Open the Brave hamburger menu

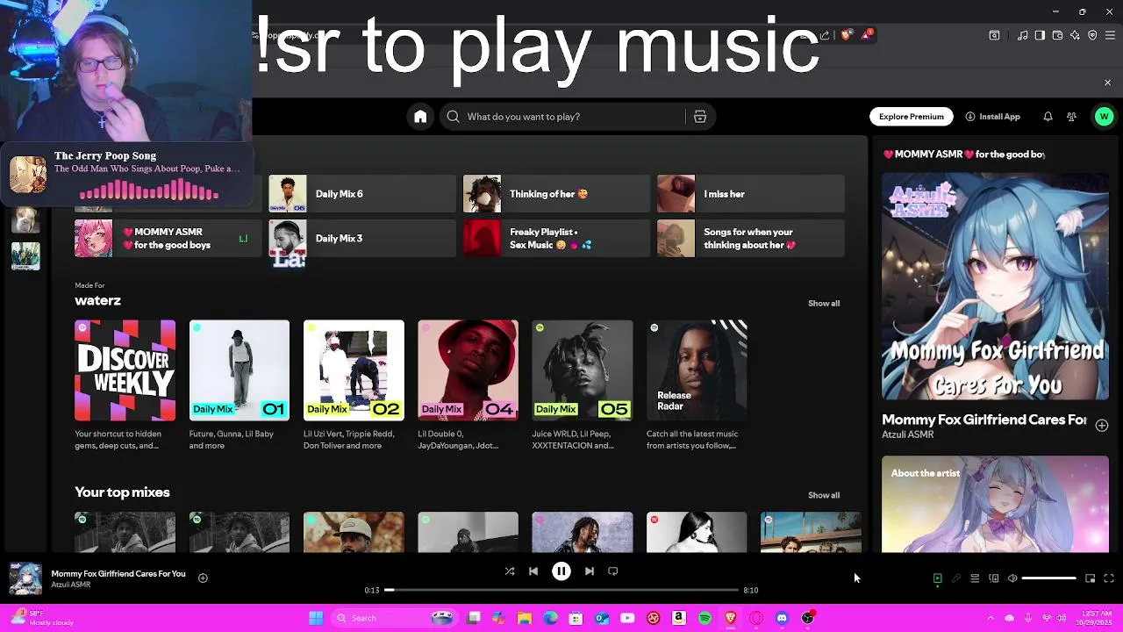click(x=1110, y=35)
